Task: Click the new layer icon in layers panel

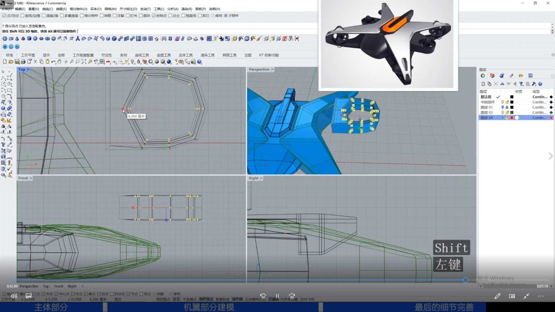Action: (x=482, y=83)
